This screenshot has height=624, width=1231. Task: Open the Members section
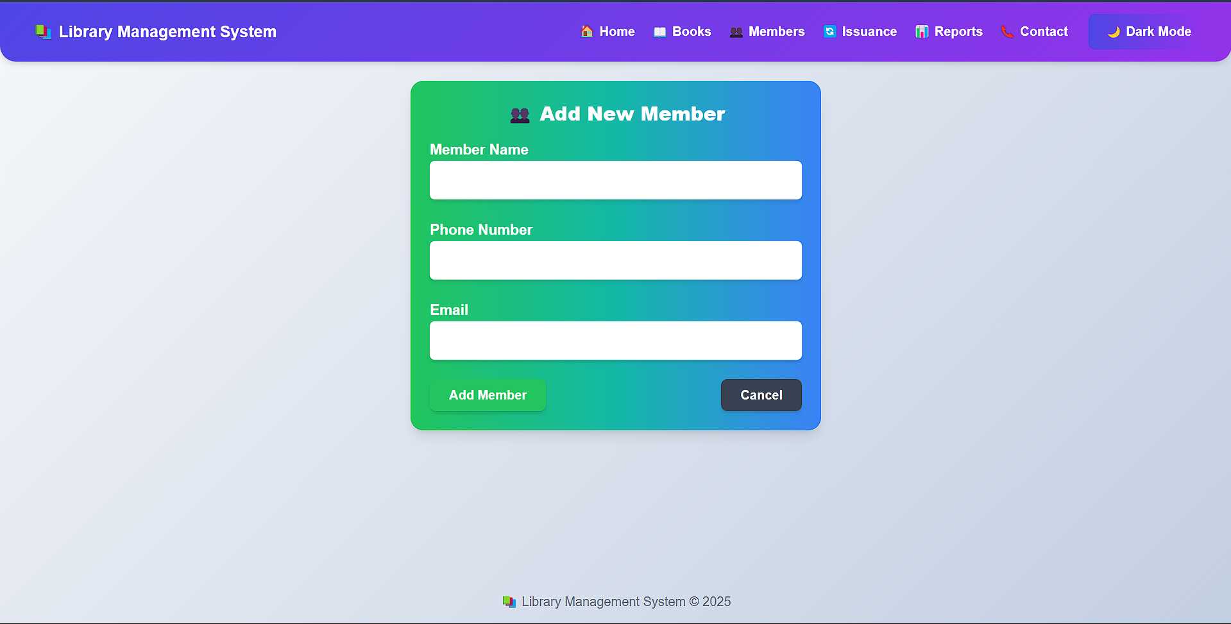coord(767,31)
